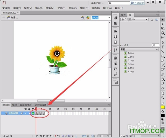166x138 pixels.
Task: Click the Play button in timeline controls
Action: tap(44, 136)
